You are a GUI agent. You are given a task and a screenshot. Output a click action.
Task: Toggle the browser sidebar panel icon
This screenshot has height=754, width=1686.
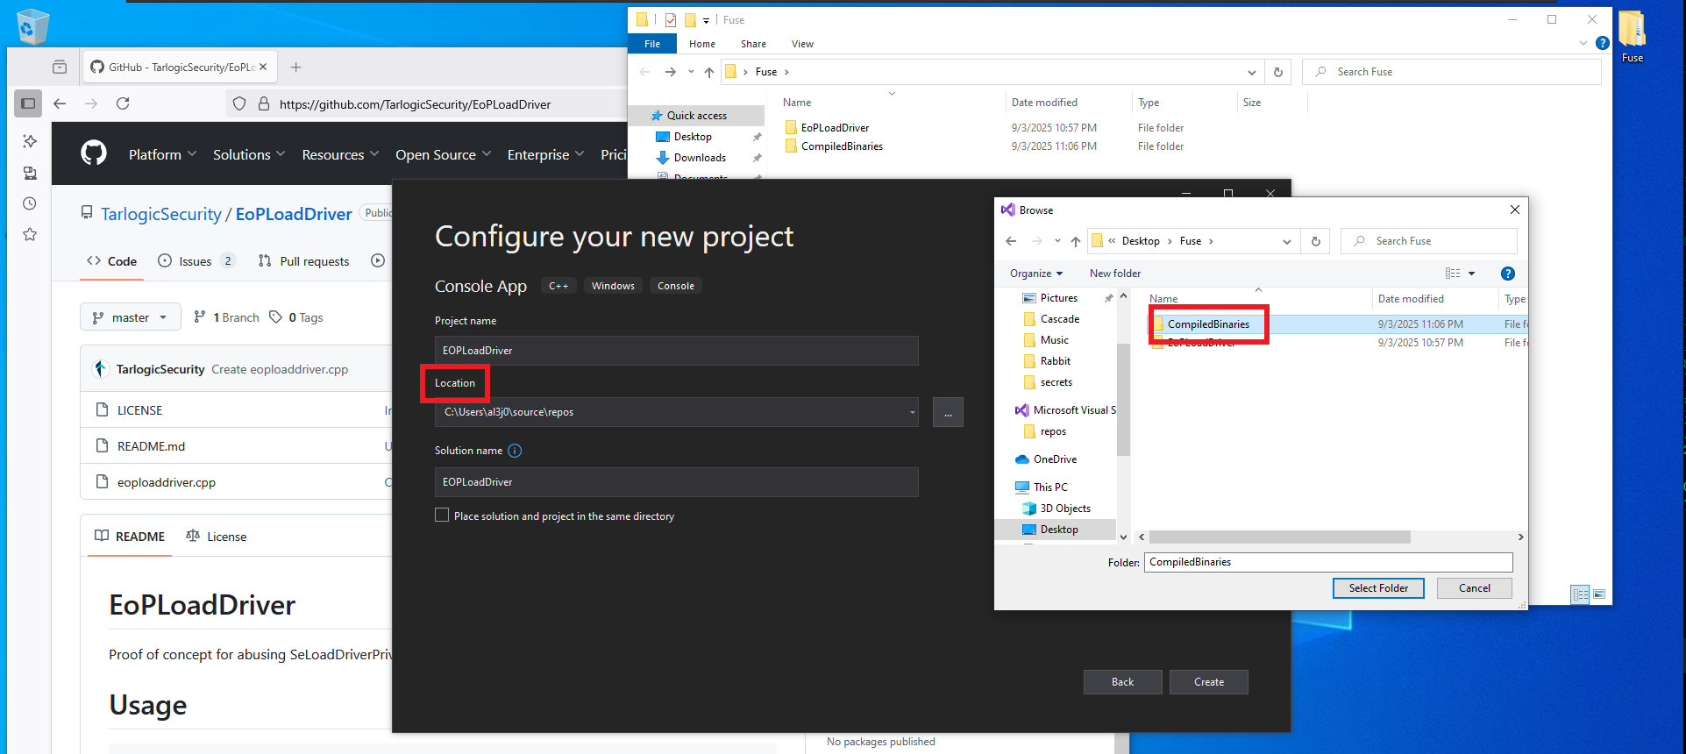[x=28, y=103]
